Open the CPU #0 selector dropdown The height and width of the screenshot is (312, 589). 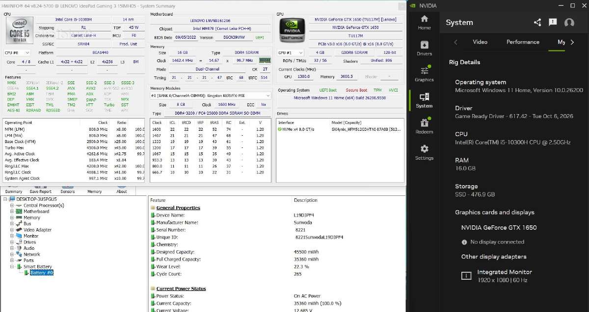17,52
